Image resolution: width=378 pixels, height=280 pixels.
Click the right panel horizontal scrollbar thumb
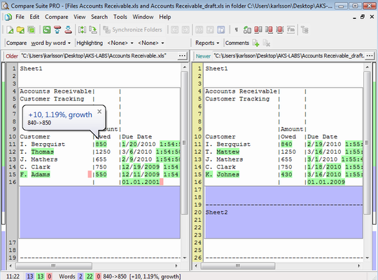(238, 266)
